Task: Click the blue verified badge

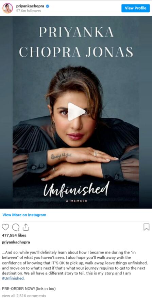Action: [48, 6]
